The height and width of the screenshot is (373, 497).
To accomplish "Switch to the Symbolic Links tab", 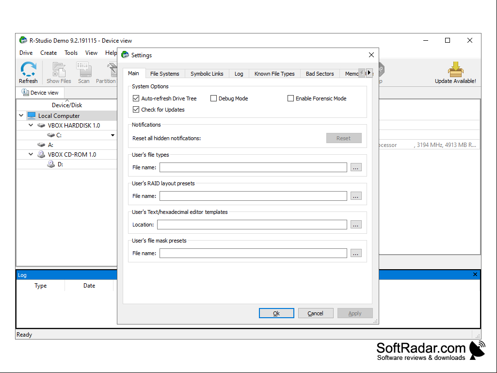I will (x=207, y=74).
